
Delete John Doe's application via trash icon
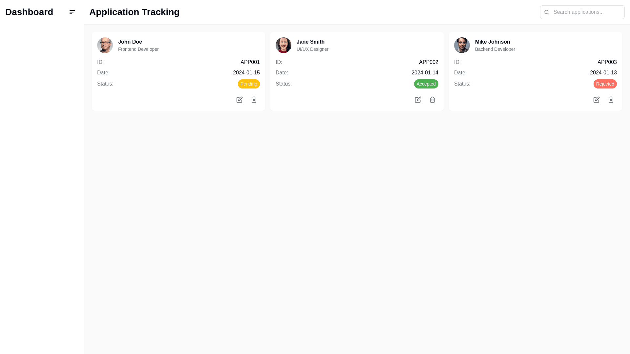click(x=254, y=100)
